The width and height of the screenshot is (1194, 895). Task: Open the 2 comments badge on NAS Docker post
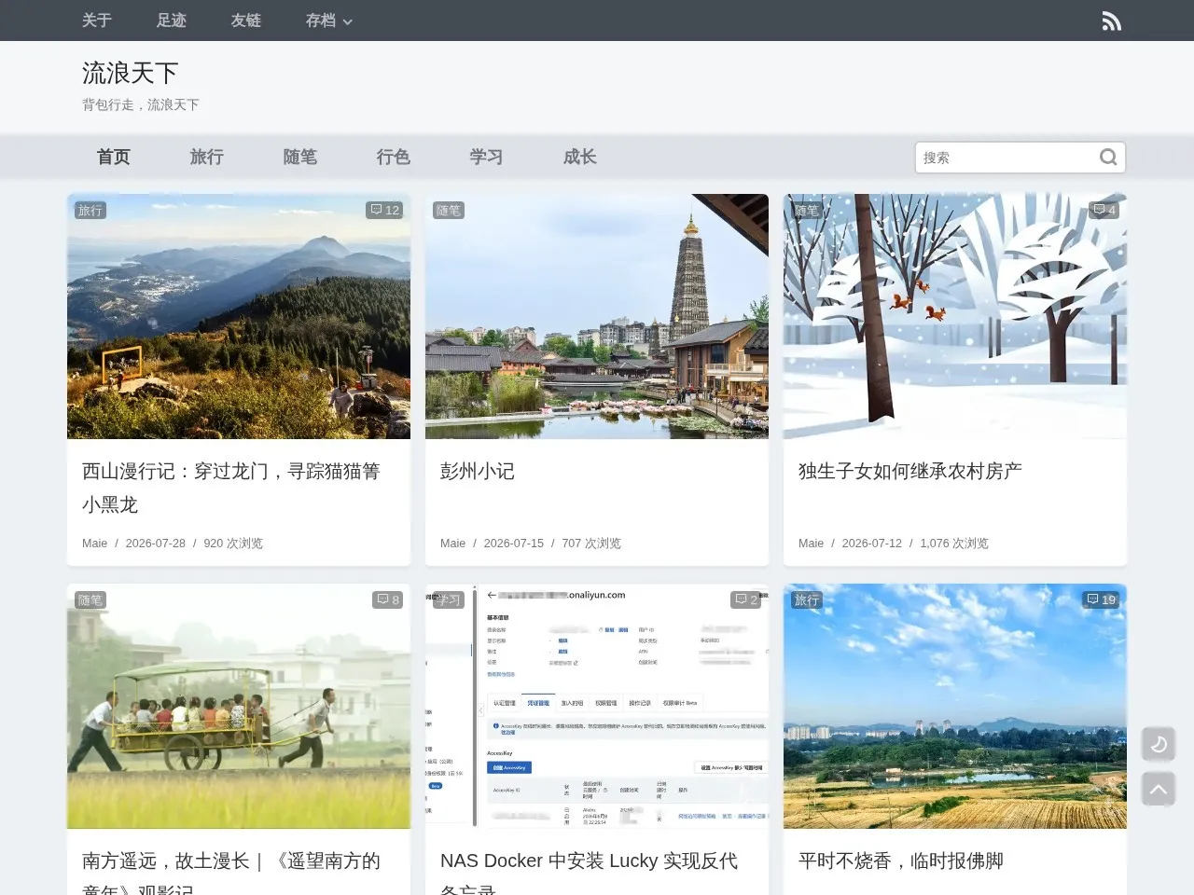pyautogui.click(x=746, y=599)
